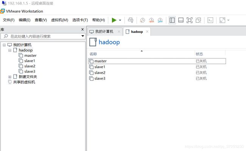The width and height of the screenshot is (246, 151).
Task: Switch to Unity mode icon
Action: coord(198,20)
